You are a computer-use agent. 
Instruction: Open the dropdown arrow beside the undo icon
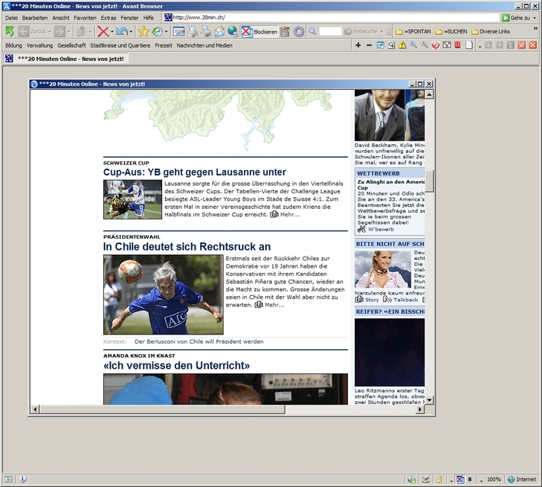pyautogui.click(x=132, y=31)
